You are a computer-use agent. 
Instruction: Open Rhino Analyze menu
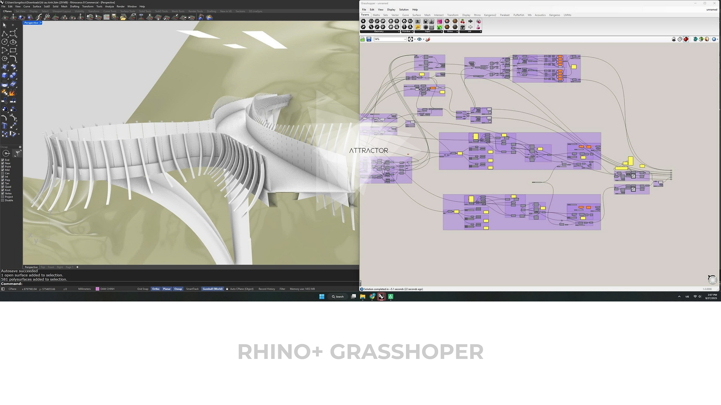(x=109, y=6)
